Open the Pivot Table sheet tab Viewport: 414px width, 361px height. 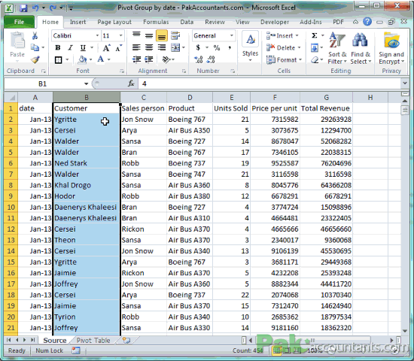click(93, 341)
